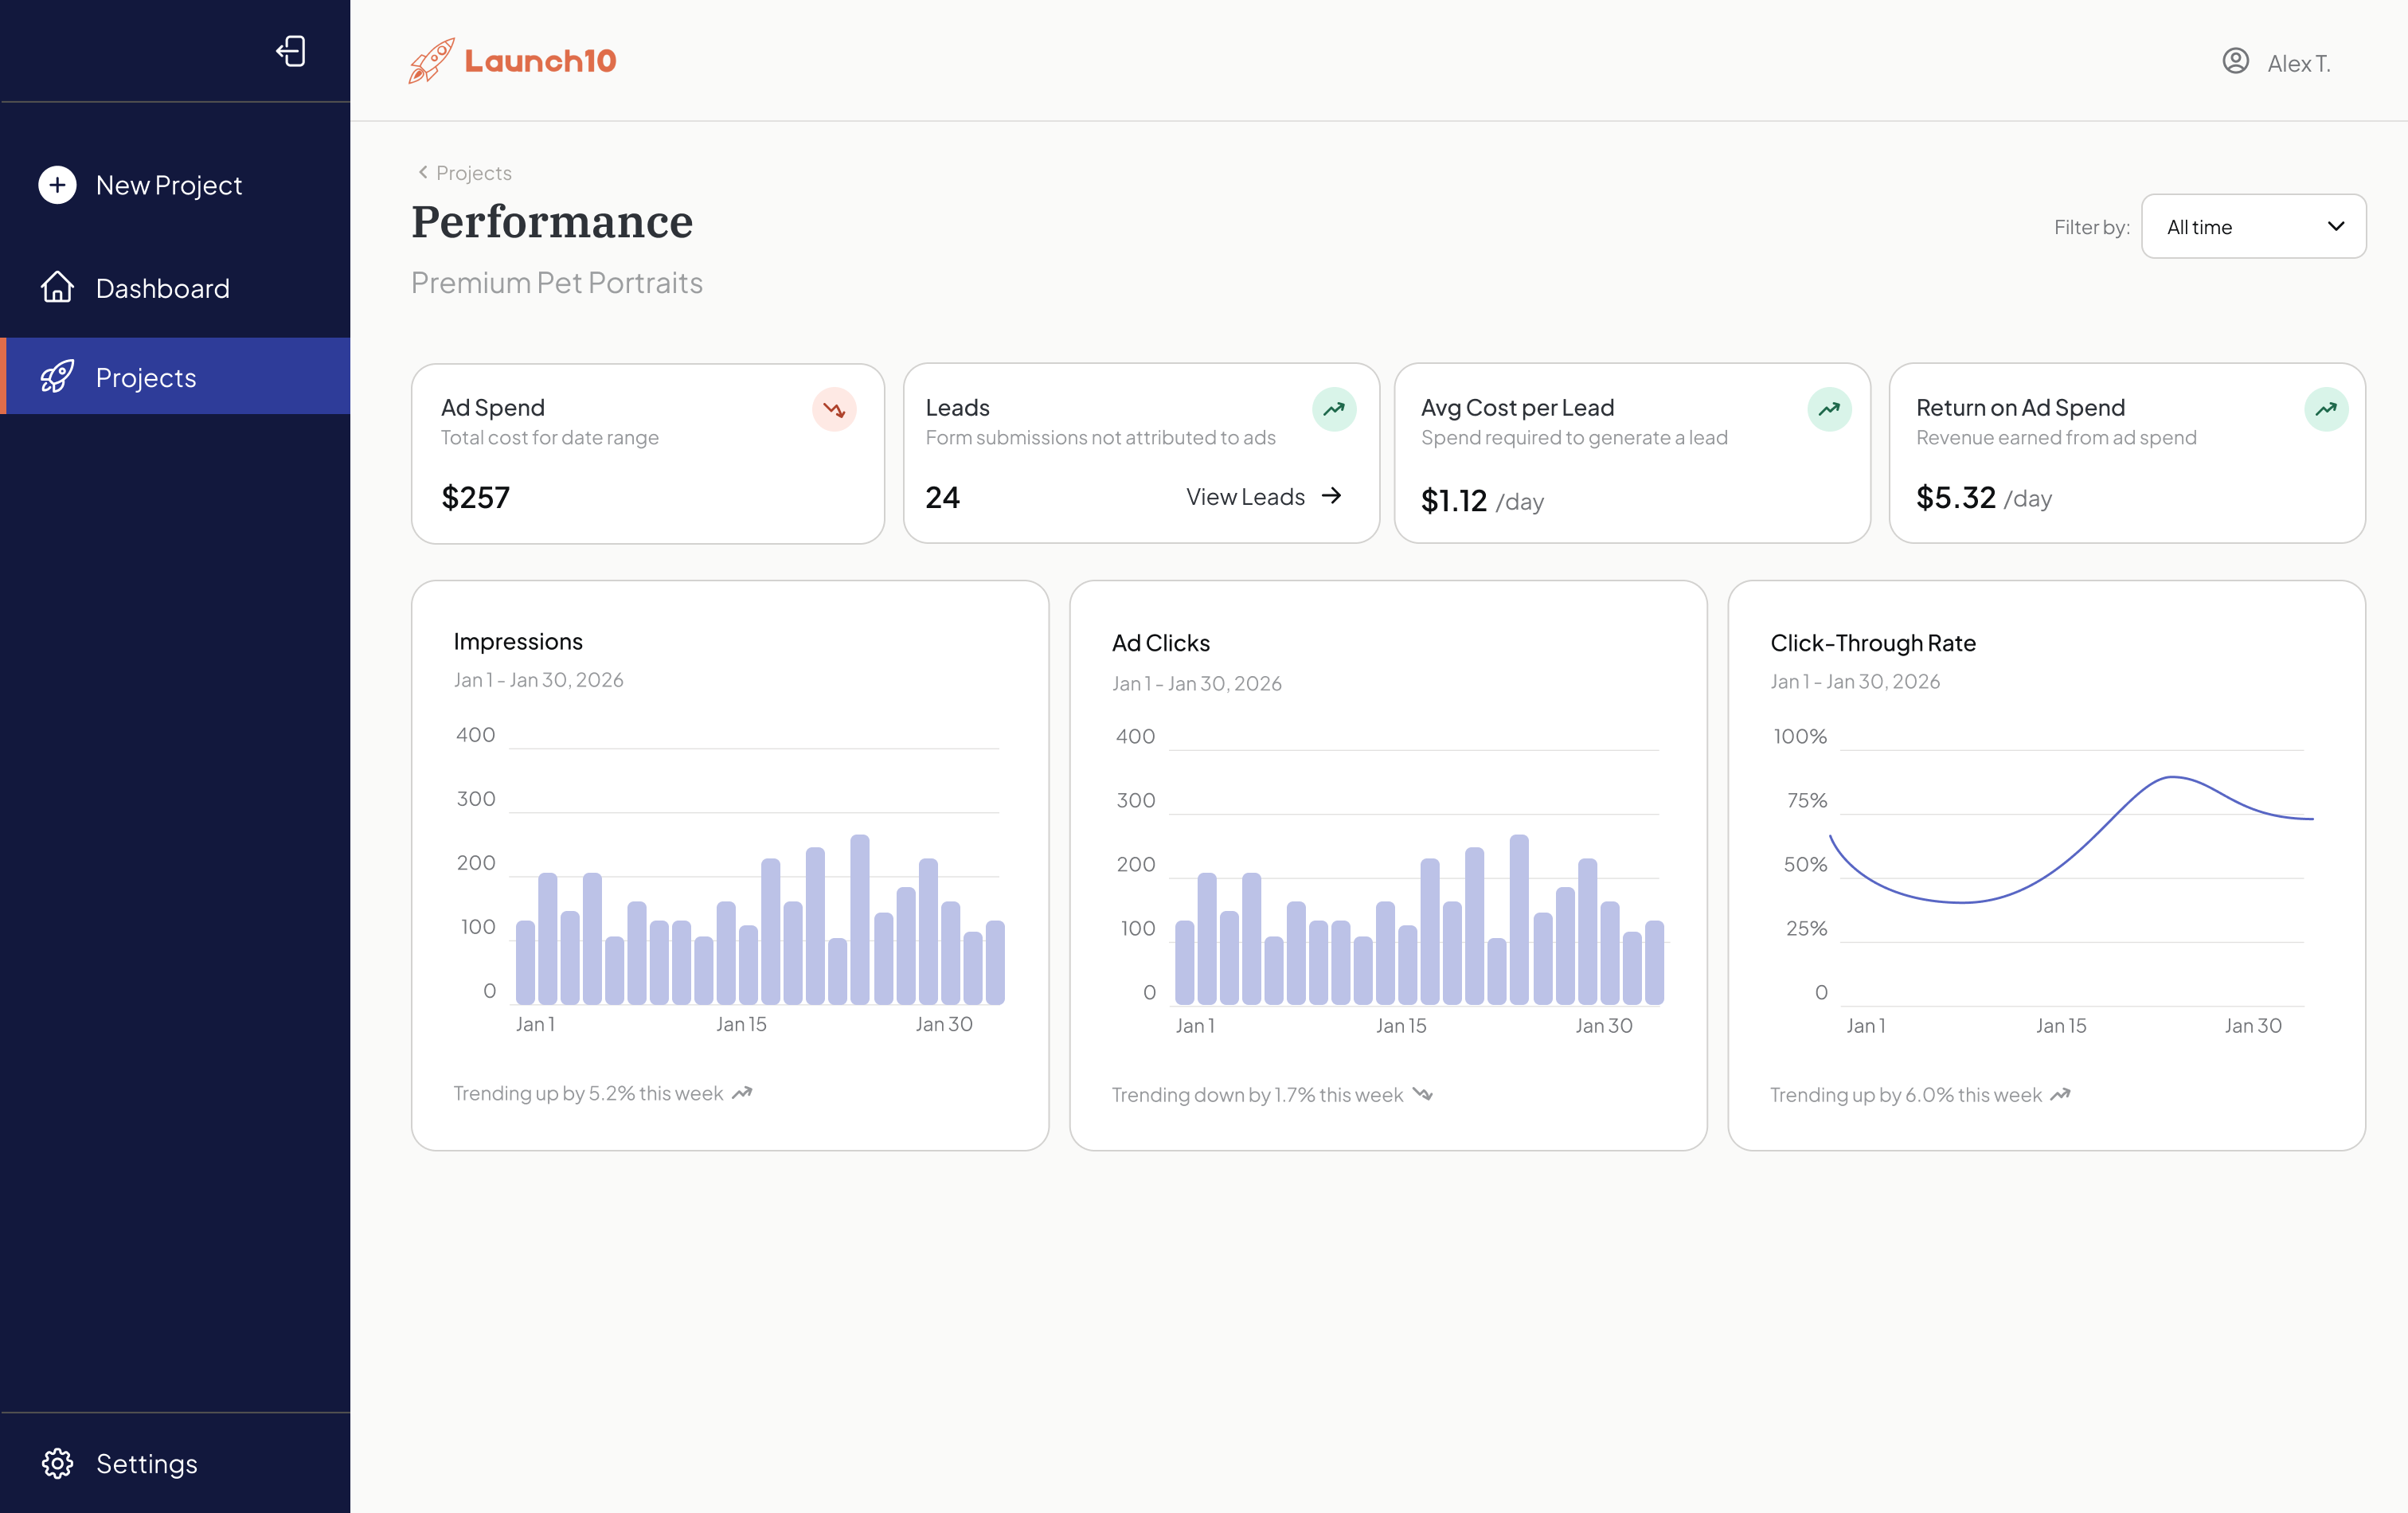This screenshot has width=2408, height=1513.
Task: Collapse back using the Projects breadcrumb chevron
Action: tap(421, 172)
